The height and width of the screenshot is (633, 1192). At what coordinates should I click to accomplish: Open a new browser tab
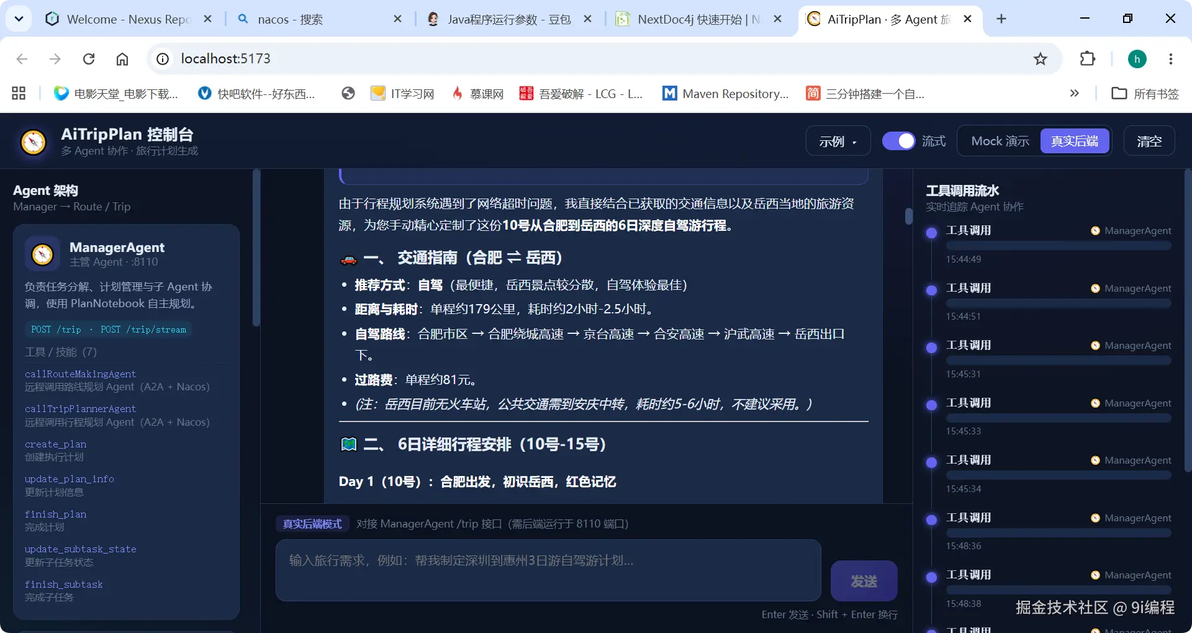pos(1001,19)
